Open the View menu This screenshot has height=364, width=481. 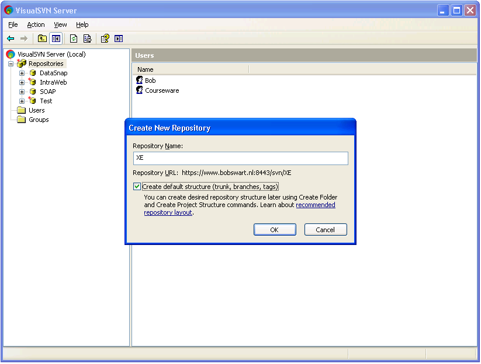click(60, 24)
